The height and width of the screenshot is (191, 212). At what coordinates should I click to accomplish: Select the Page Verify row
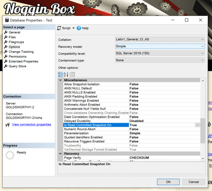[x=132, y=157]
